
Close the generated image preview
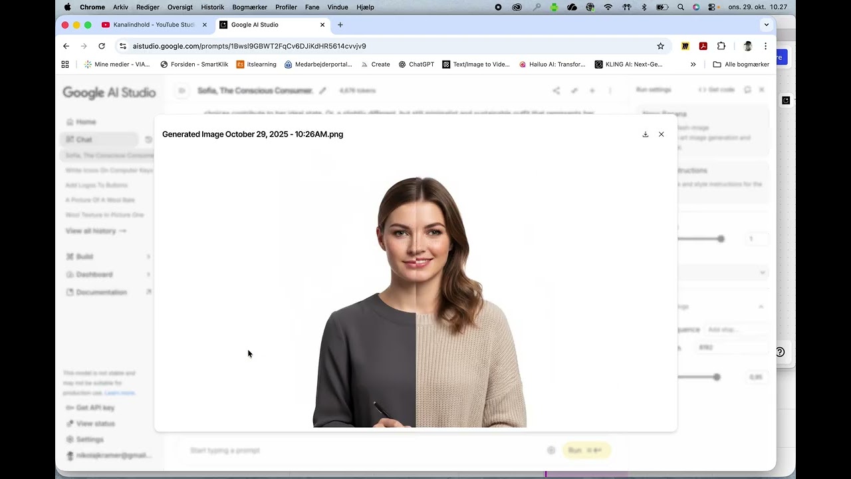pyautogui.click(x=661, y=134)
